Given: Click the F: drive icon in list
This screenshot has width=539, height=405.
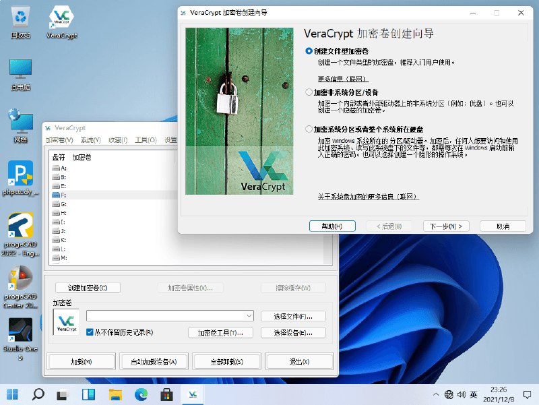Looking at the screenshot, I should [56, 195].
